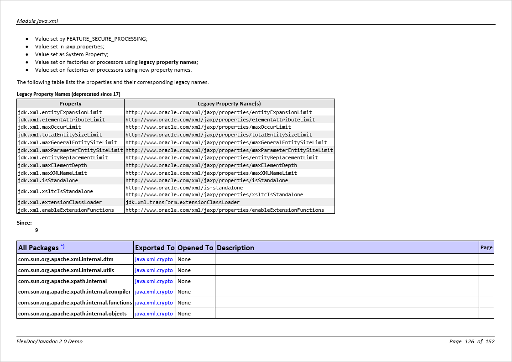Click the 'Module java.xml' page header
Image resolution: width=512 pixels, height=362 pixels.
[x=37, y=21]
